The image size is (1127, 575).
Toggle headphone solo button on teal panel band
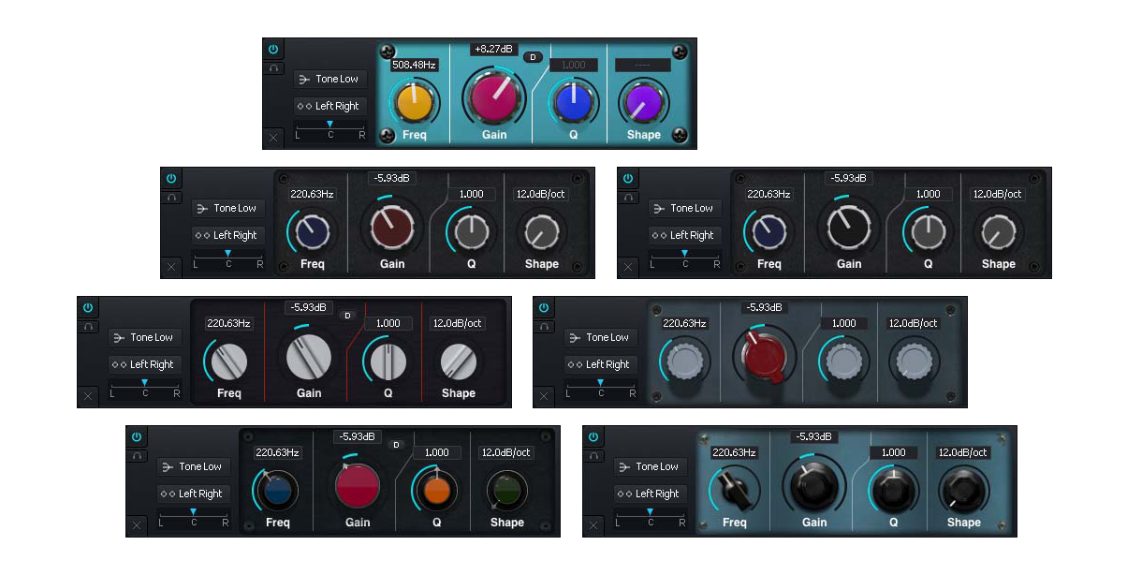coord(273,68)
